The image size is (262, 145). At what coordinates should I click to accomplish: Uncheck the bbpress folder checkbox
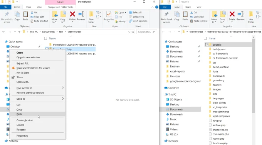point(207,44)
